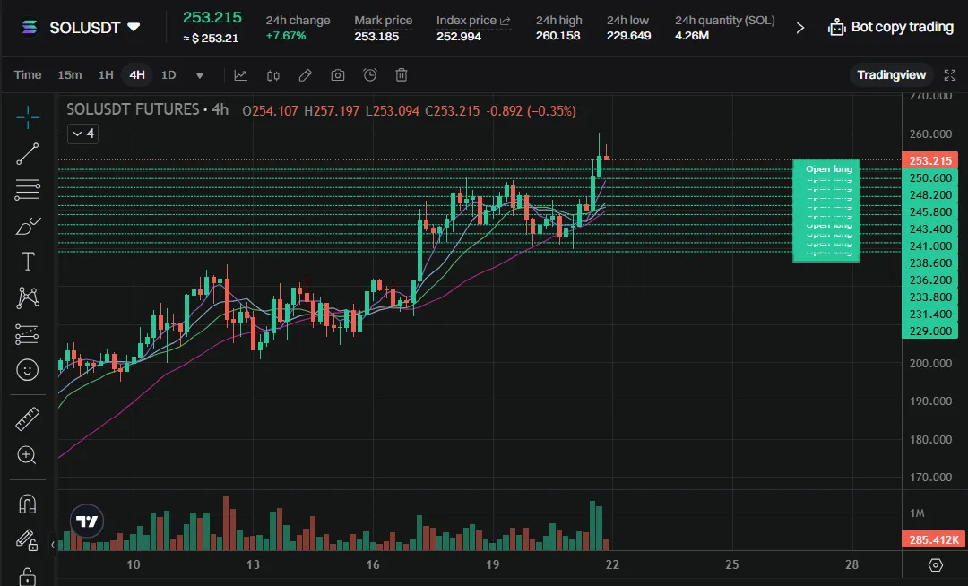Select the XABCD pattern tool

click(x=28, y=297)
